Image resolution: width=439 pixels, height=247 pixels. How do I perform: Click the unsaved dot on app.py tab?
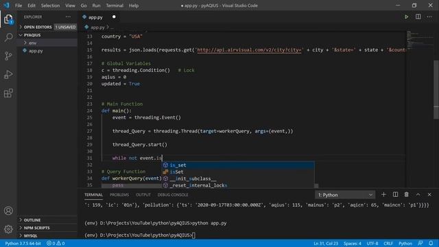[114, 16]
